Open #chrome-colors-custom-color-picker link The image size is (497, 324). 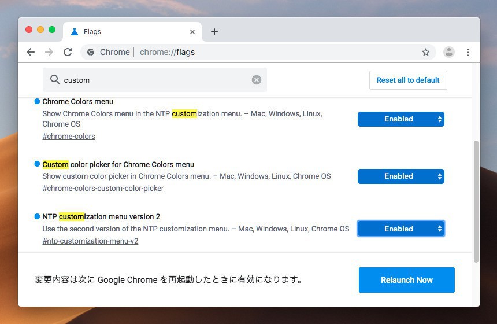point(103,188)
